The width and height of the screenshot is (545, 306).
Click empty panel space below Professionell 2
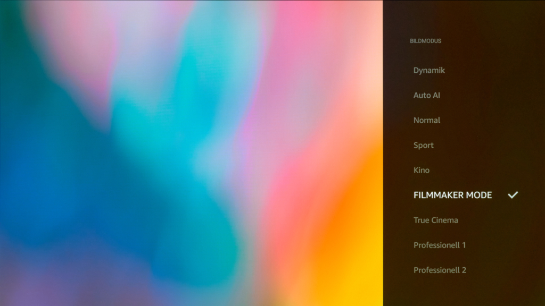click(463, 291)
